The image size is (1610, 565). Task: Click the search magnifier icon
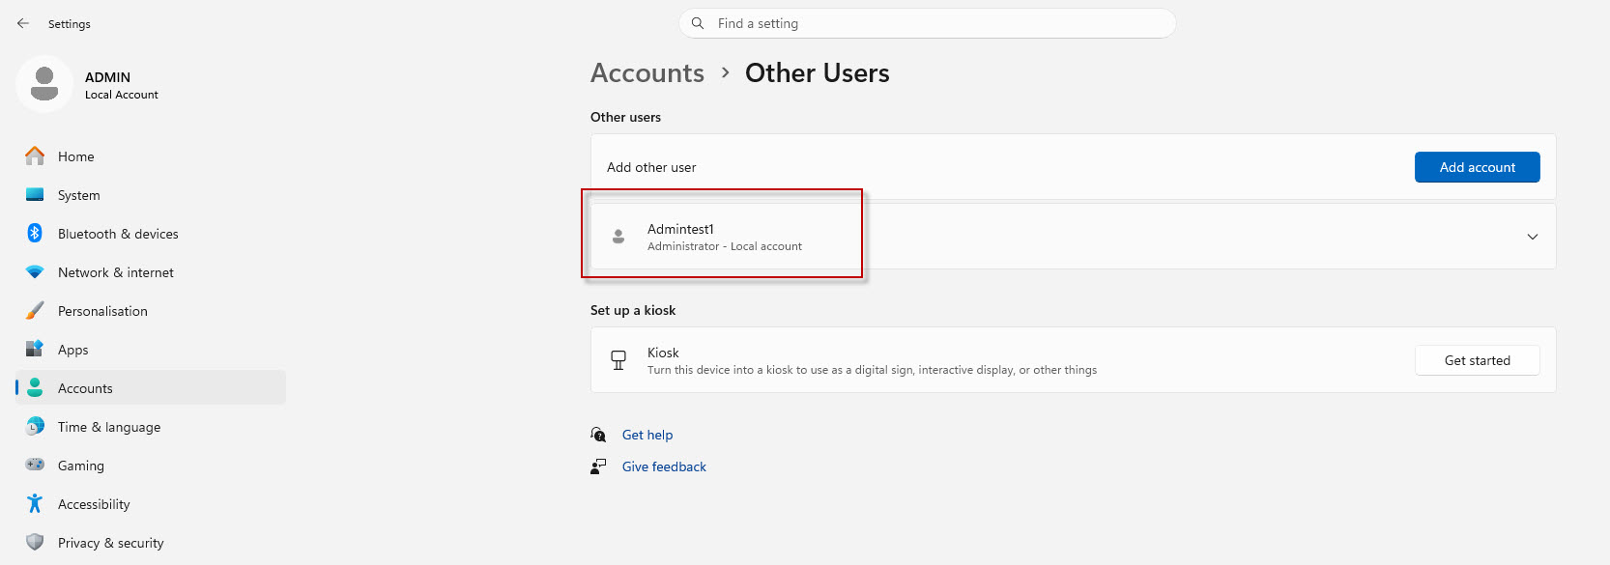[x=698, y=23]
